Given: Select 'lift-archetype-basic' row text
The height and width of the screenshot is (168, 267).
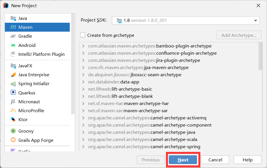Looking at the screenshot, I should pyautogui.click(x=132, y=89).
